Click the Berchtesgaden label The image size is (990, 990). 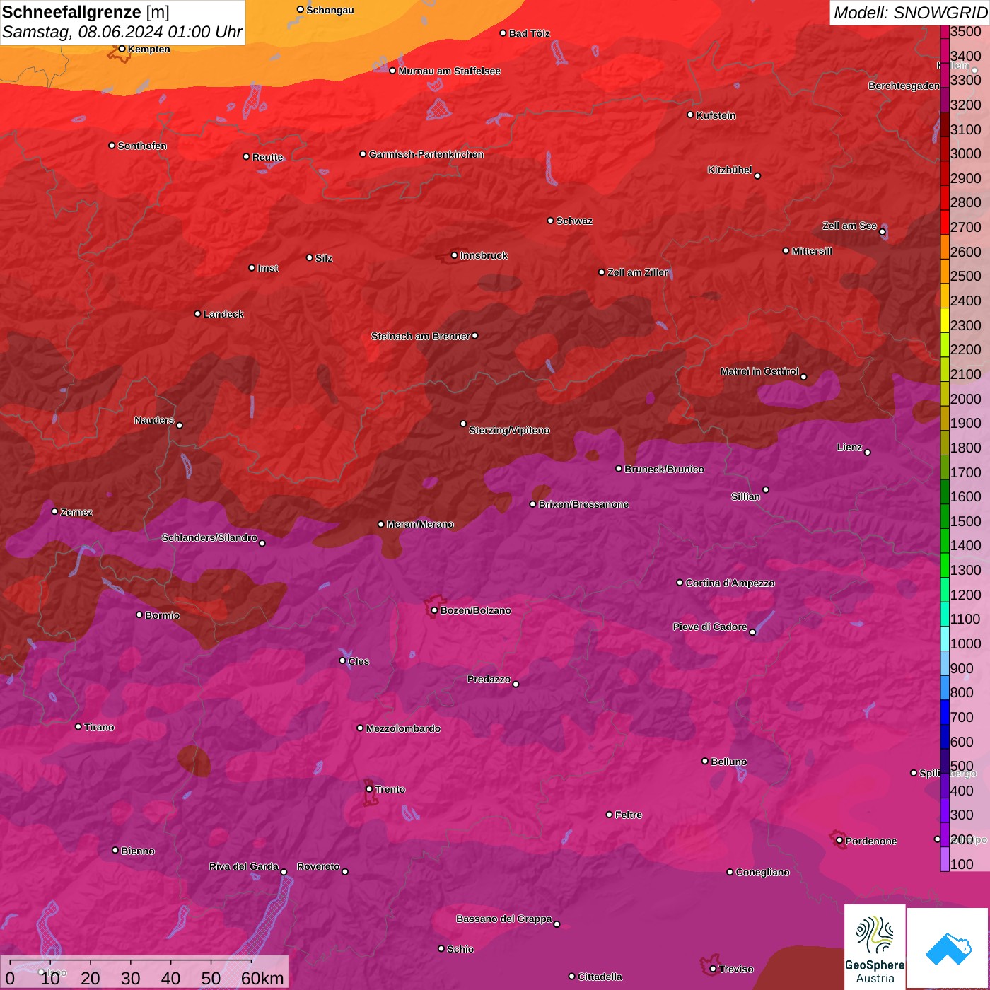click(x=904, y=86)
